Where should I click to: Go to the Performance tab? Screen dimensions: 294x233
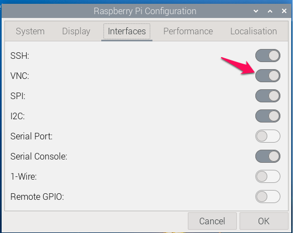pos(188,31)
